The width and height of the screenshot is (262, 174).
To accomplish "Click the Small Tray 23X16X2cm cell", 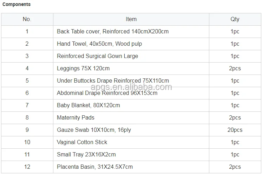I will coord(86,155).
